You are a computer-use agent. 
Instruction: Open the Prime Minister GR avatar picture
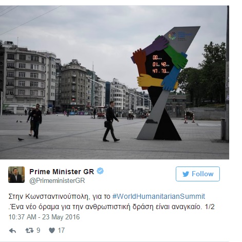coord(16,175)
